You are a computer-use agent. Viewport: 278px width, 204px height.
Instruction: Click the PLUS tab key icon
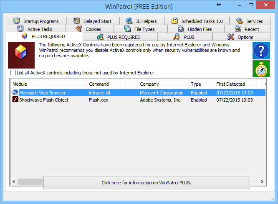coord(176,37)
